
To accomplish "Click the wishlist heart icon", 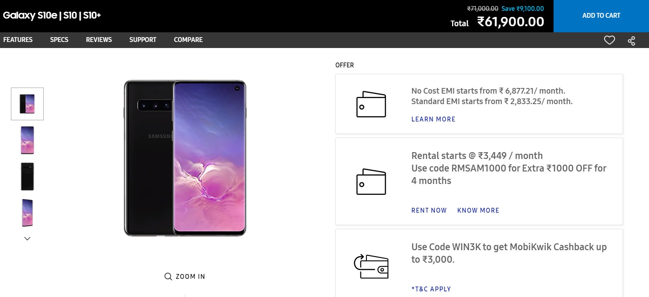I will [x=609, y=40].
